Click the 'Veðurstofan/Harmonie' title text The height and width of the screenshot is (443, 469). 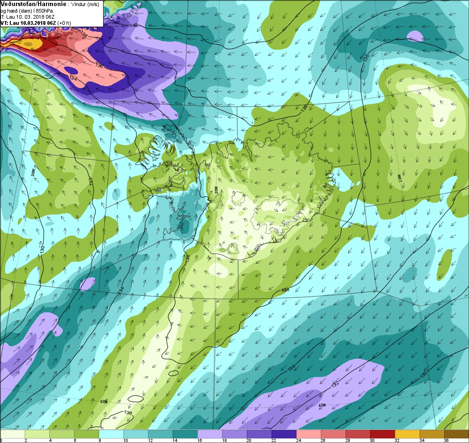pyautogui.click(x=33, y=4)
